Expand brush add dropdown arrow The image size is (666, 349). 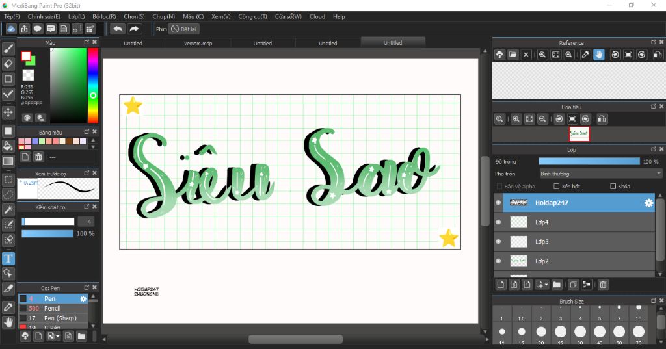[58, 336]
